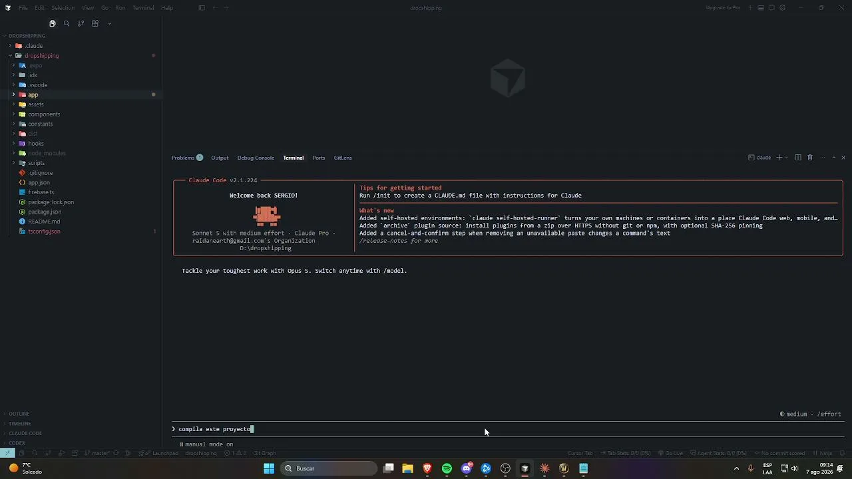Open the Explorer view icon

53,23
